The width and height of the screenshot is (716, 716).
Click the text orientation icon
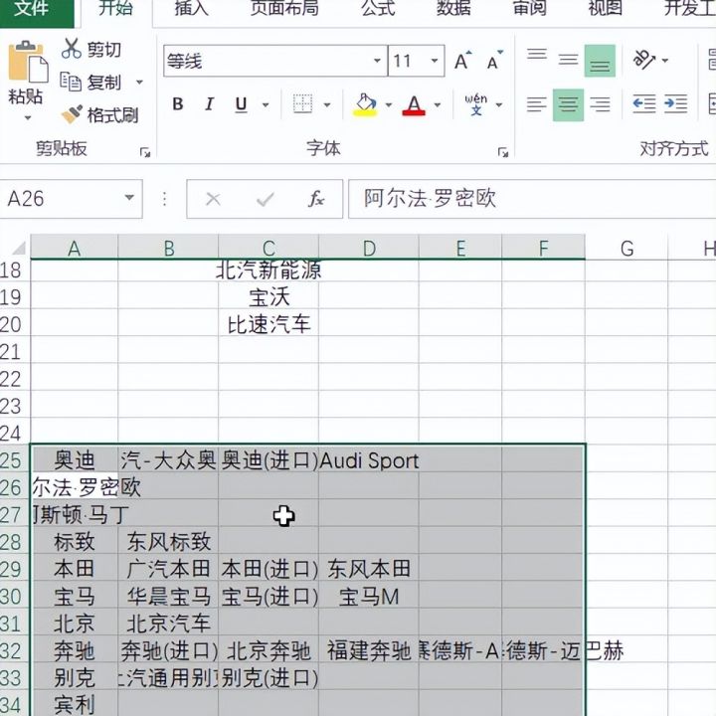(x=643, y=60)
